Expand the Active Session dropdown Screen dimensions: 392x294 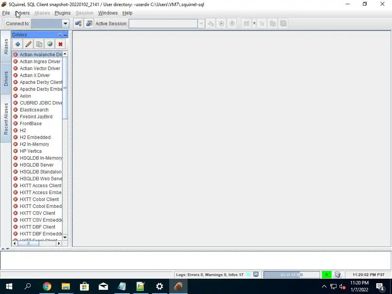(201, 23)
